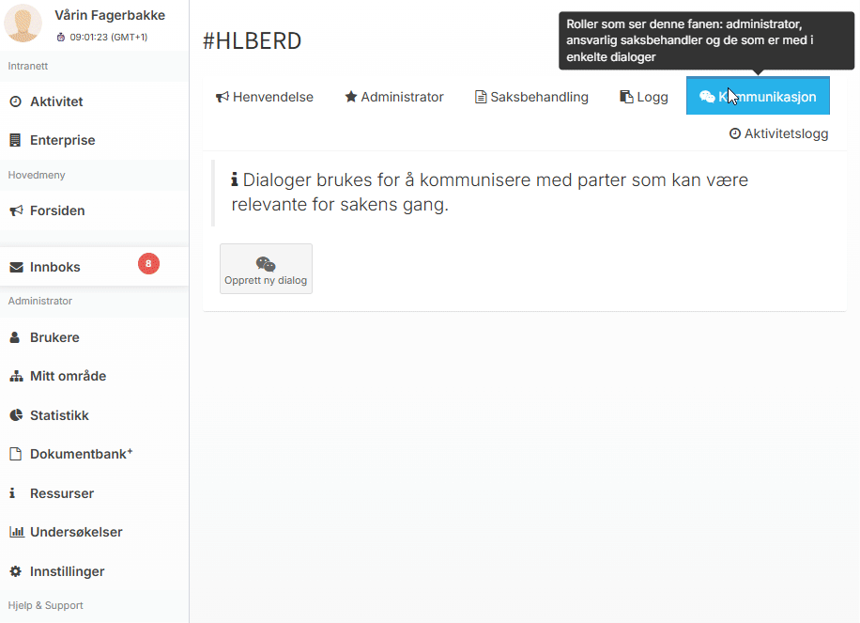
Task: Click the red inbox badge showing 8
Action: coord(148,264)
